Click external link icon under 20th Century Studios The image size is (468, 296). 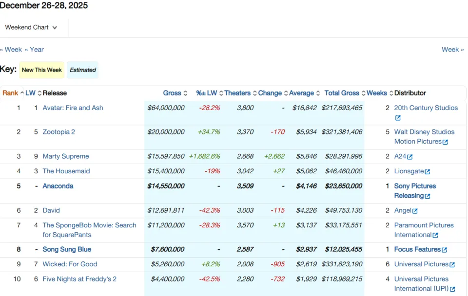[398, 118]
